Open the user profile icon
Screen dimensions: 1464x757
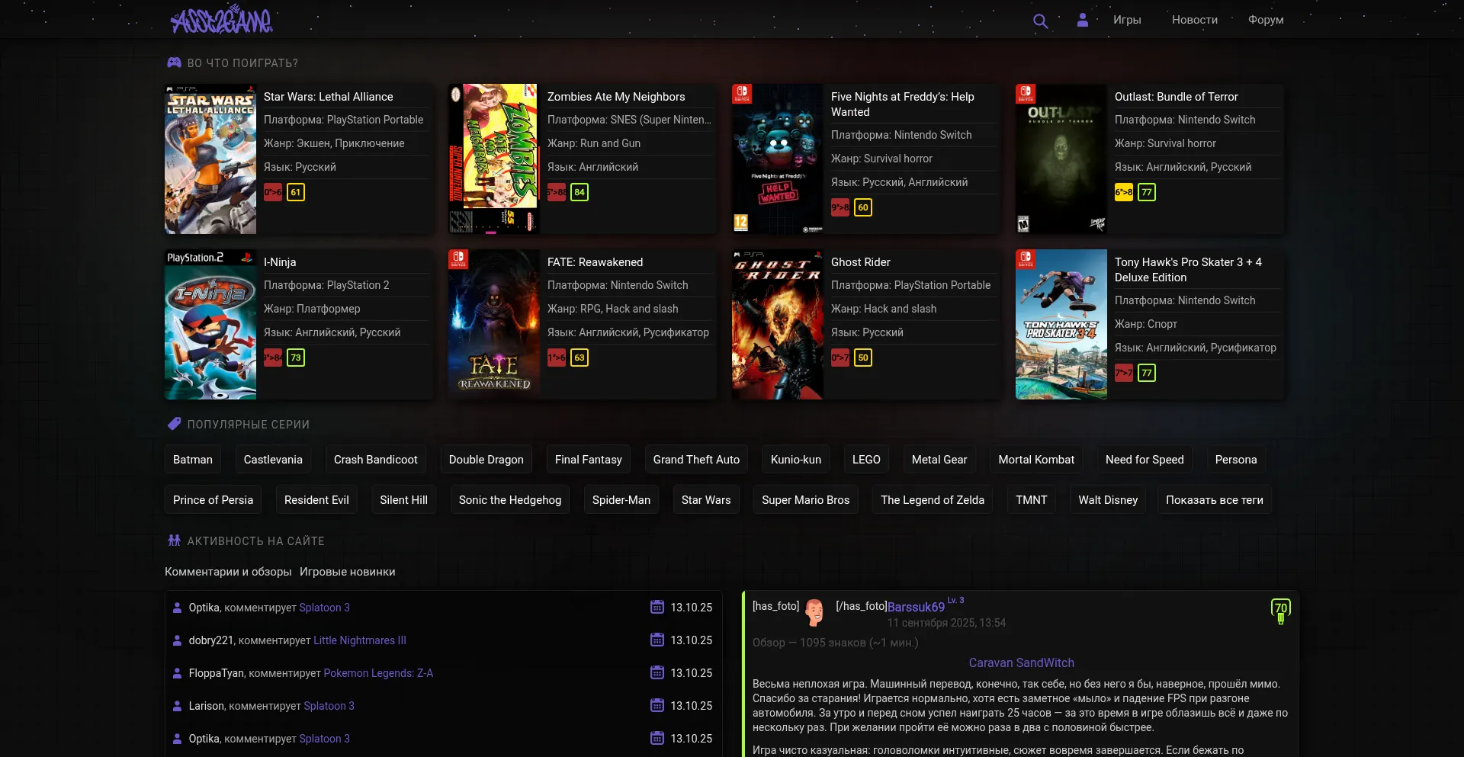click(1082, 21)
